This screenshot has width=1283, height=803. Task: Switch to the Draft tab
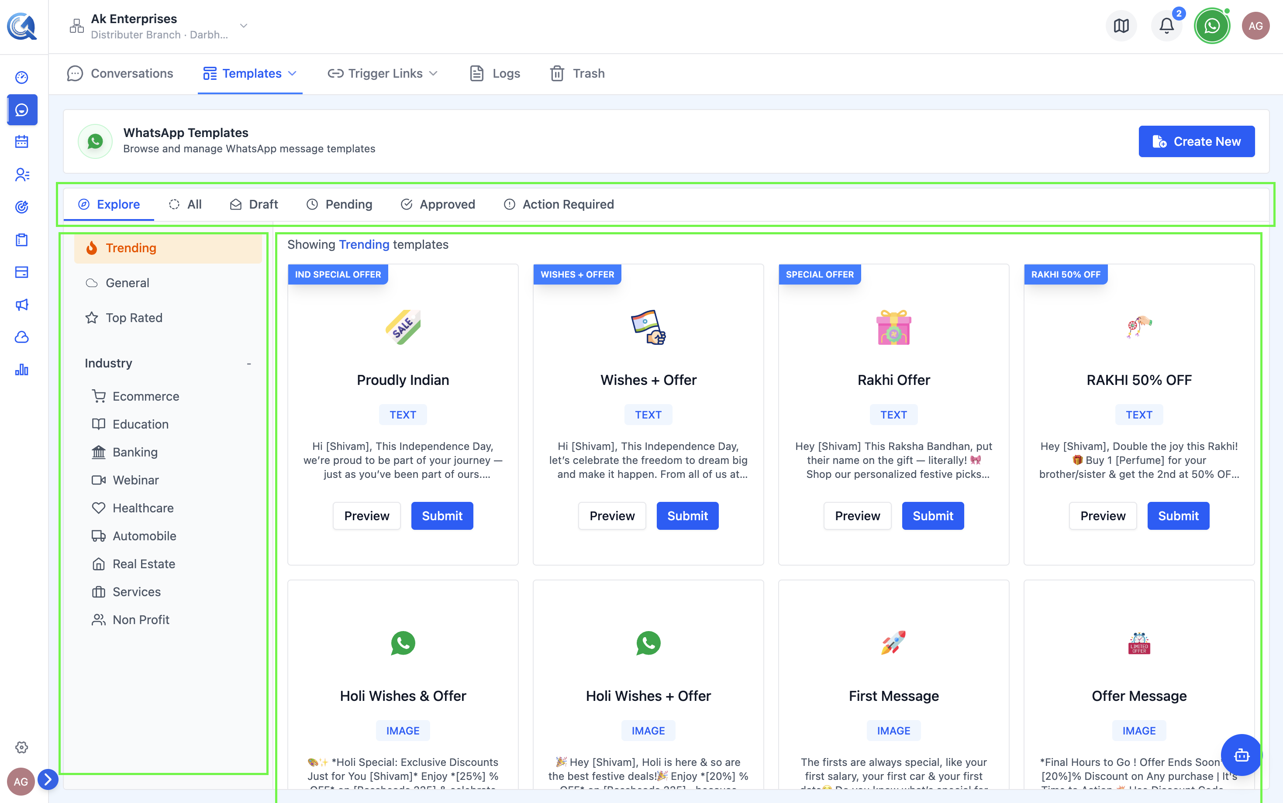(254, 205)
